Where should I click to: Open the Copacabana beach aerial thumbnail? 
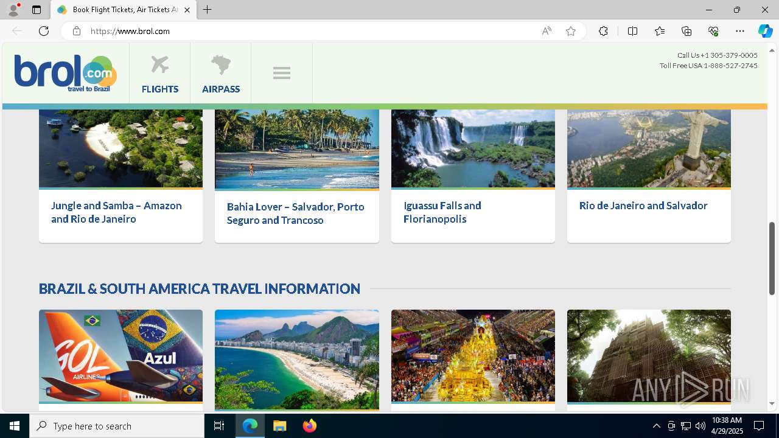(297, 359)
